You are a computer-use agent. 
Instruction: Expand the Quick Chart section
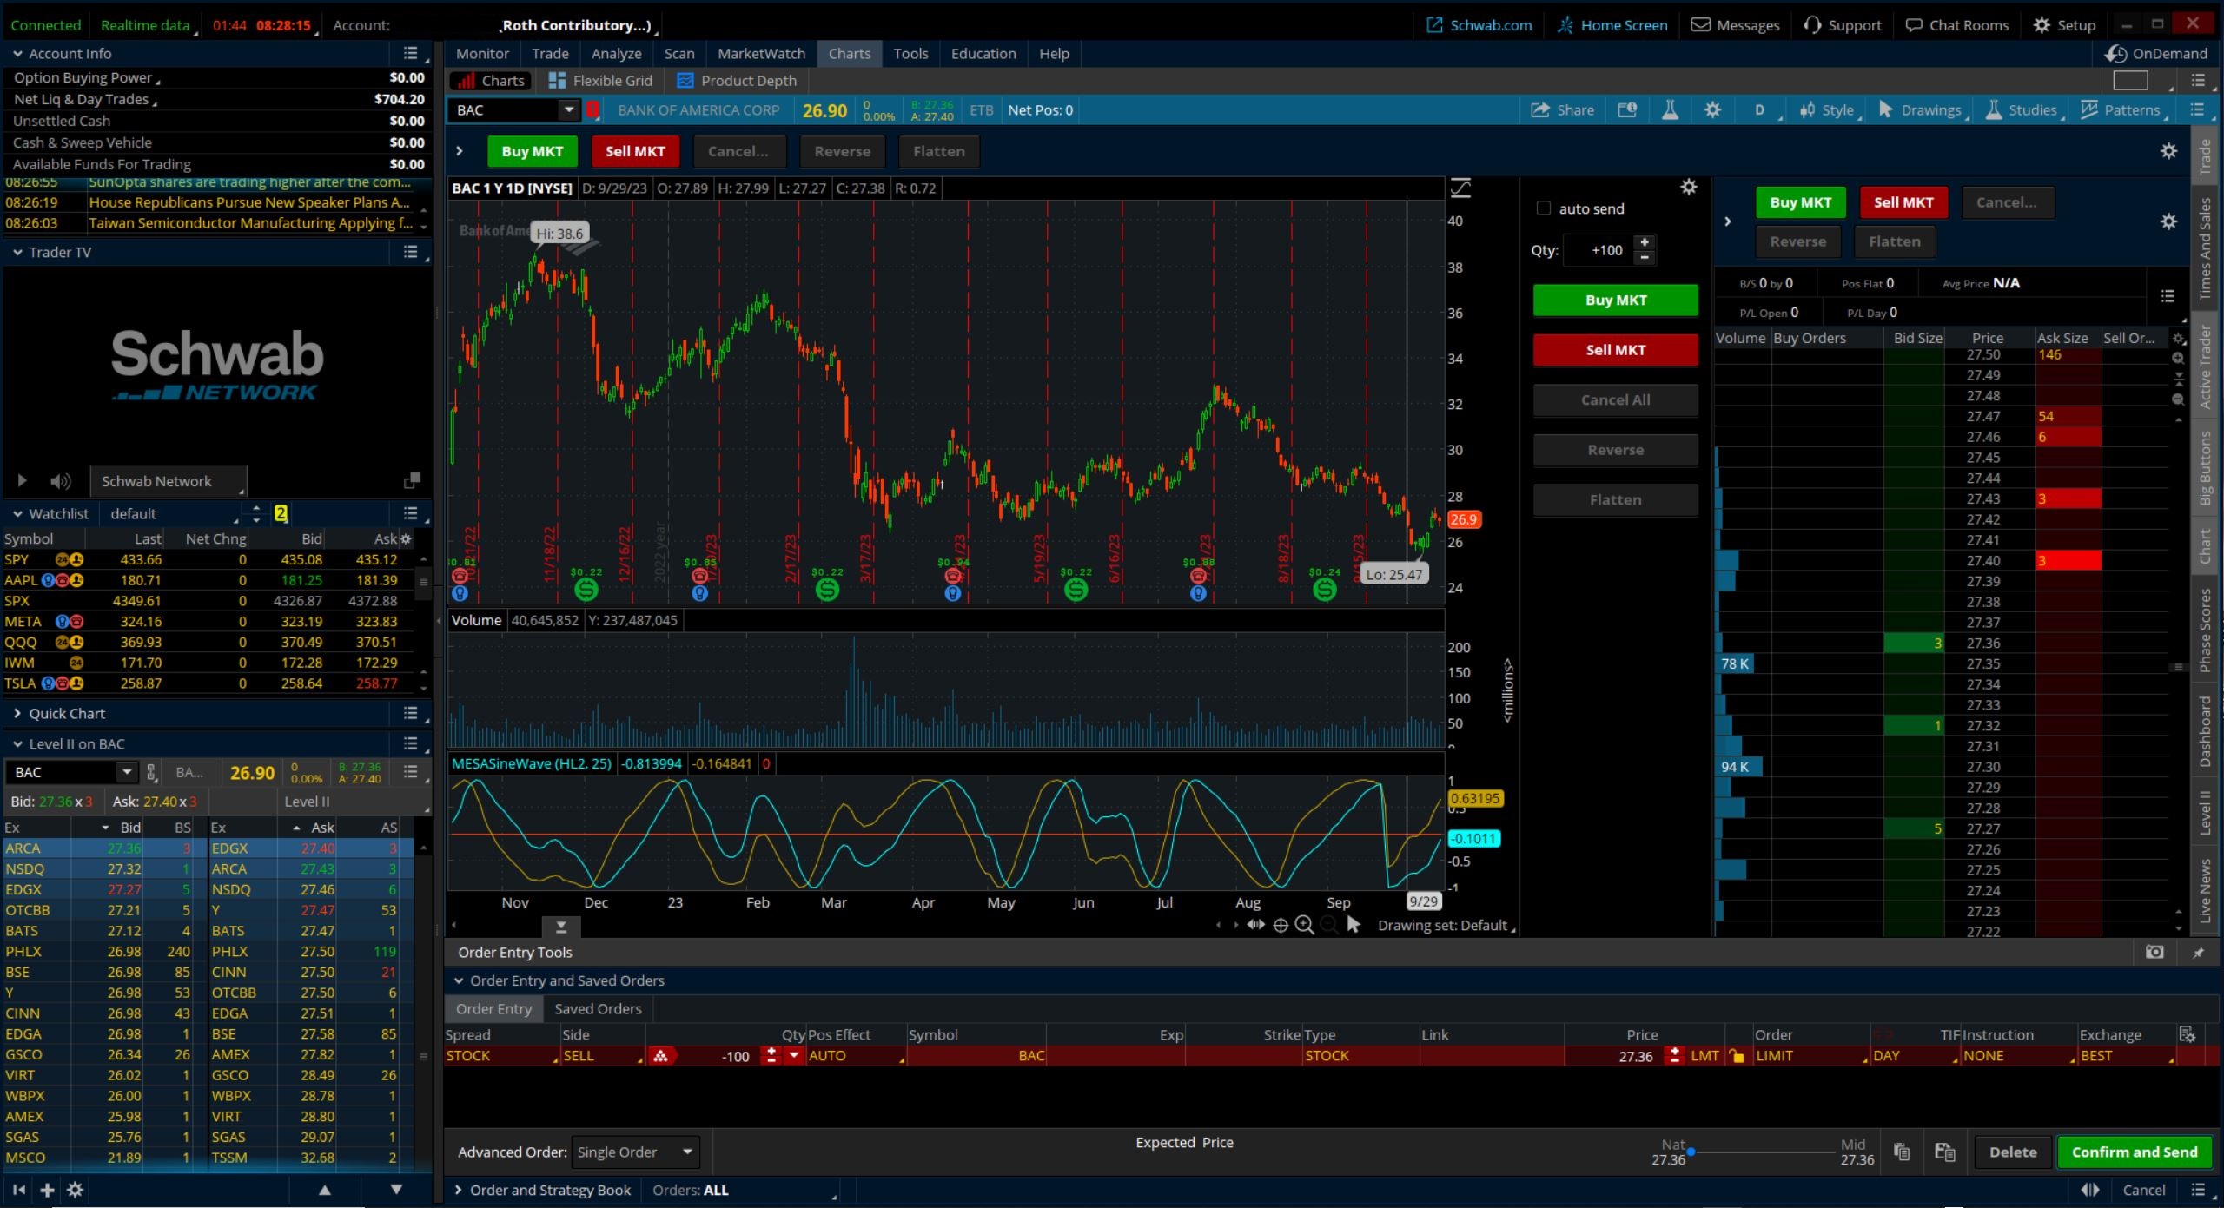pyautogui.click(x=17, y=714)
